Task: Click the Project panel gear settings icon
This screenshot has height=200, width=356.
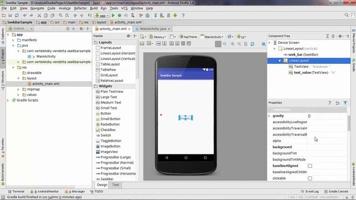Action: [81, 29]
